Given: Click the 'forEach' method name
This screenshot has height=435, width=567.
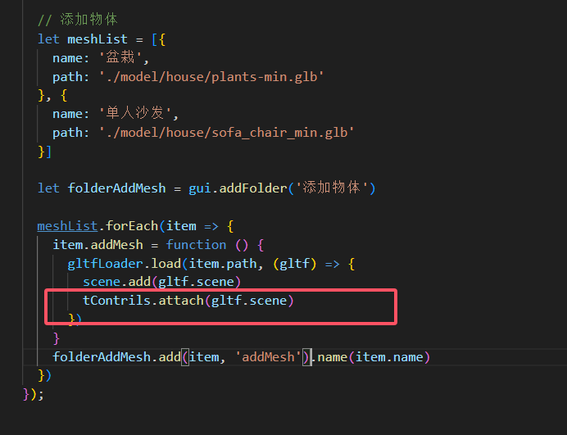Looking at the screenshot, I should coord(132,226).
